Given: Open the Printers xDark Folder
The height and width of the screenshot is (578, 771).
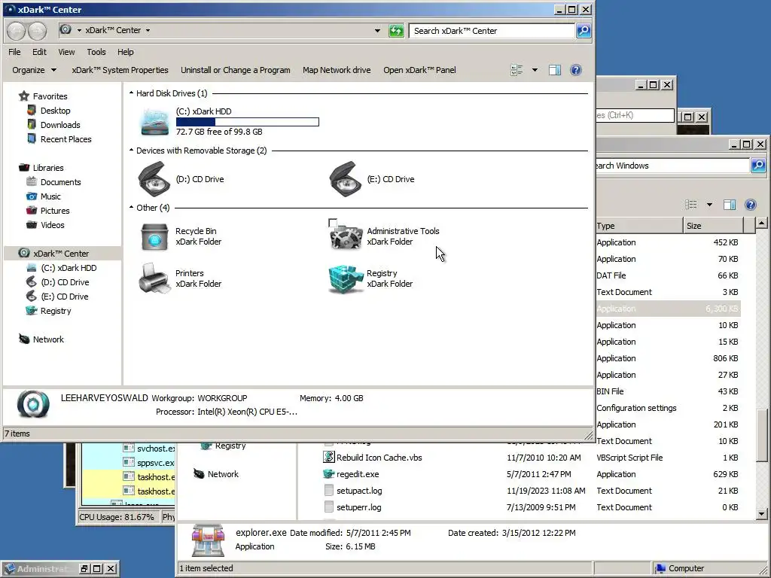Looking at the screenshot, I should coord(155,278).
